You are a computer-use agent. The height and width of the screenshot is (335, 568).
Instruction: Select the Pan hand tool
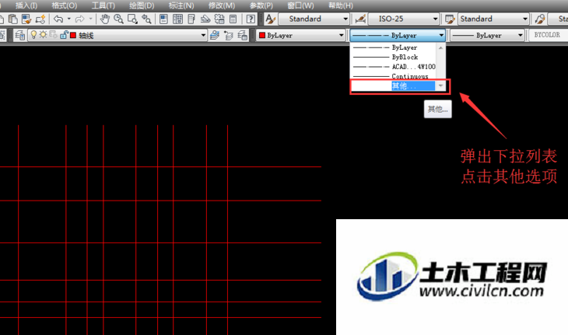coord(105,19)
